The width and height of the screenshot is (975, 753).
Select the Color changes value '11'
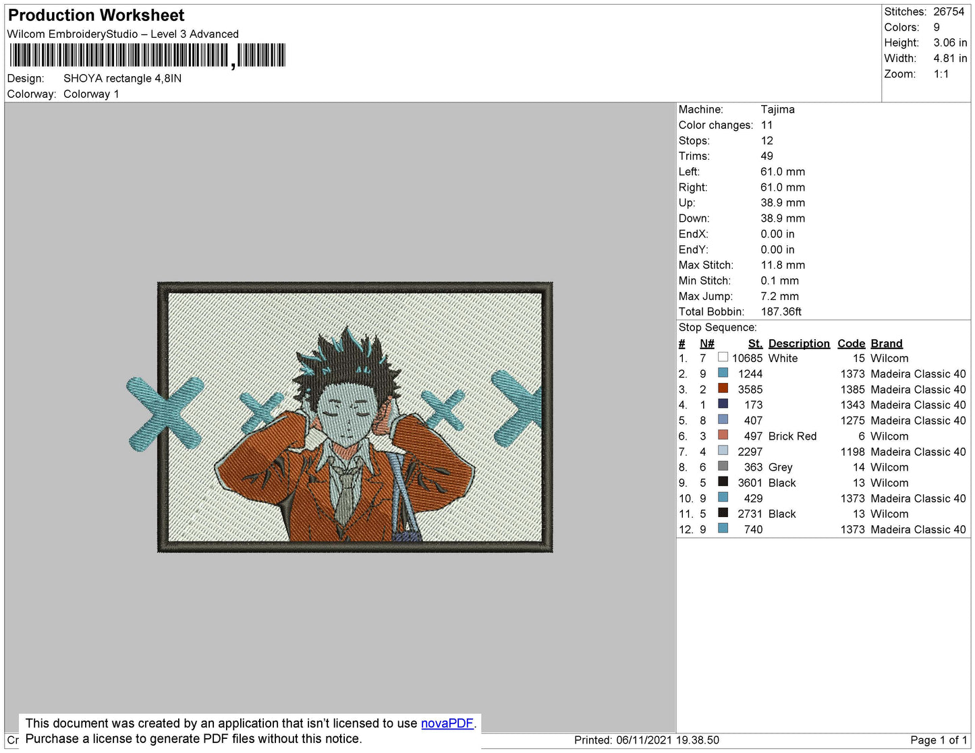coord(767,125)
